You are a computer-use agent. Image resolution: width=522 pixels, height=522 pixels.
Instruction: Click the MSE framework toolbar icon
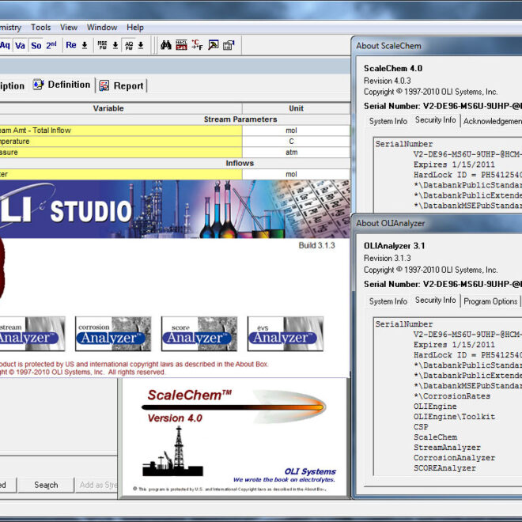(102, 45)
